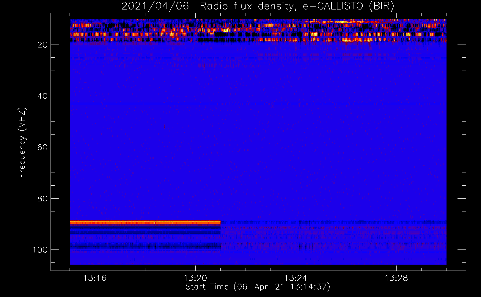This screenshot has width=481, height=297.
Task: Click the "60" frequency tick label
Action: pos(43,147)
